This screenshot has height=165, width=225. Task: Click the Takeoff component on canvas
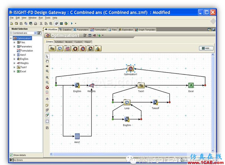pos(155,102)
